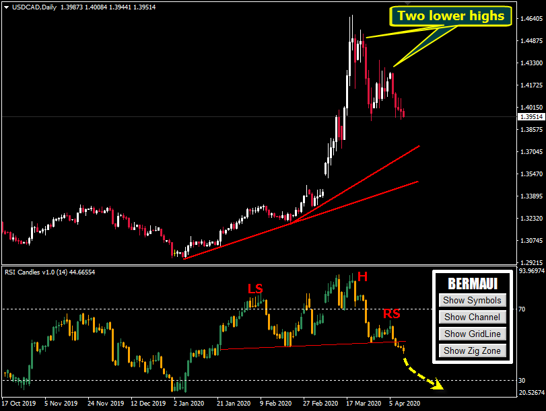This screenshot has height=411, width=546.
Task: Click the 1.37045 price axis label
Action: point(531,152)
